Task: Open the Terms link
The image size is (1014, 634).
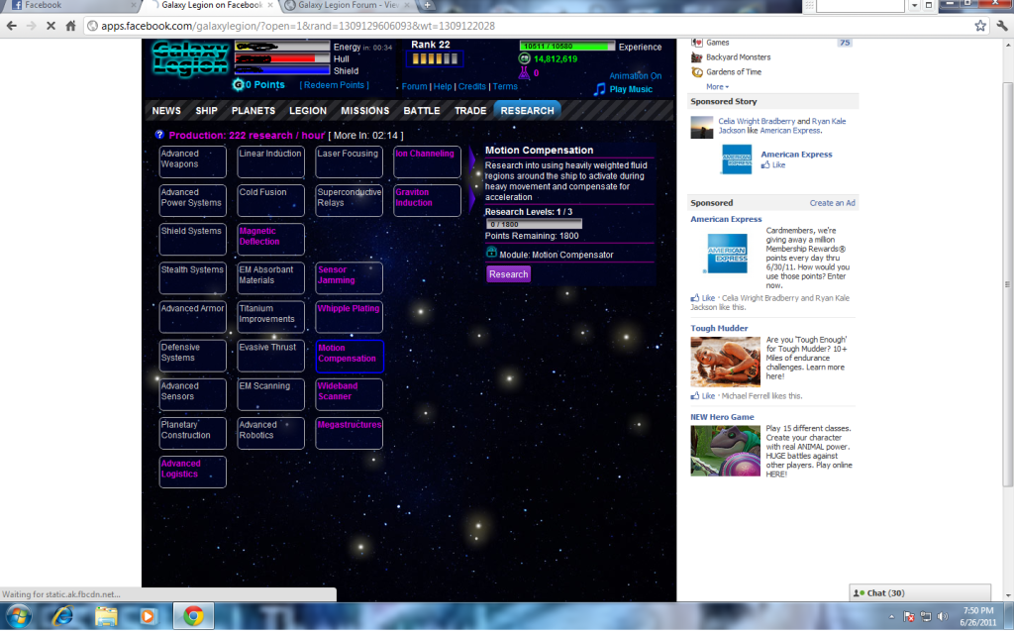Action: [x=505, y=87]
